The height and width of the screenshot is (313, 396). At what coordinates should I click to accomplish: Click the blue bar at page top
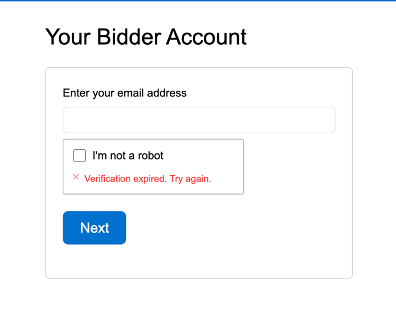point(198,1)
